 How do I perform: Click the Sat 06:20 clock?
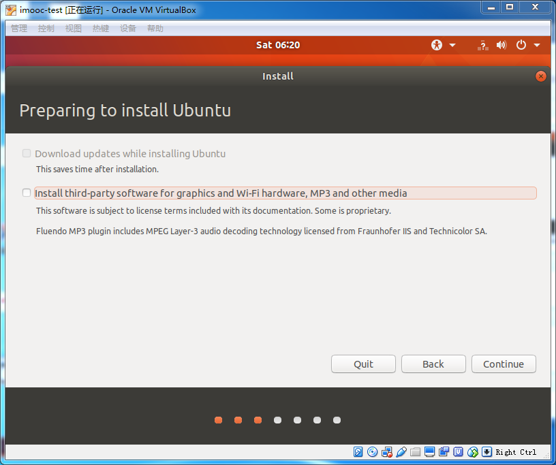pyautogui.click(x=278, y=45)
